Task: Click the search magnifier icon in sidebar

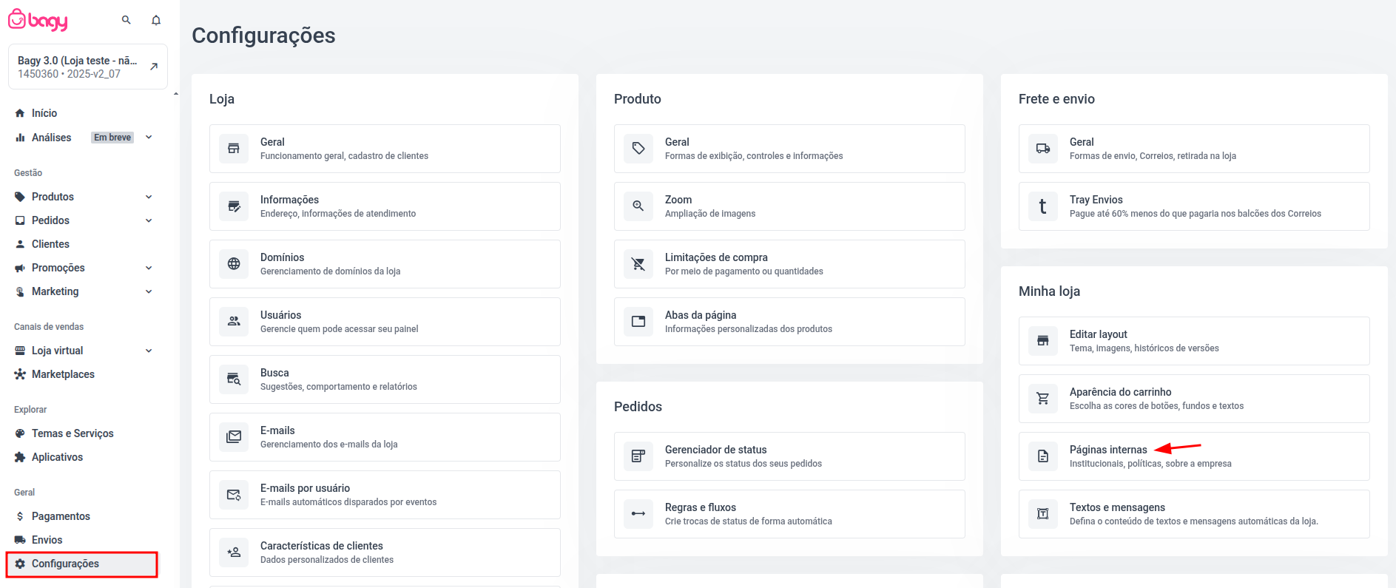Action: click(x=127, y=20)
